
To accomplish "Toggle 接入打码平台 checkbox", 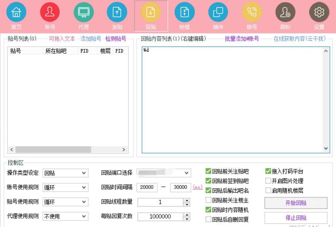I will coord(268,171).
